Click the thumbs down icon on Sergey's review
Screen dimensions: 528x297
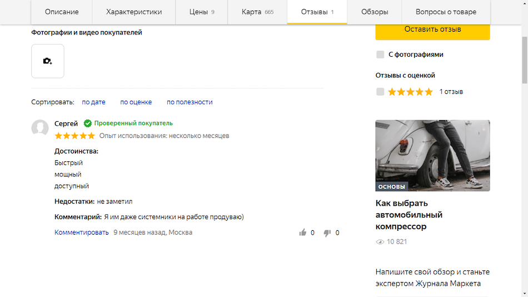pos(327,232)
